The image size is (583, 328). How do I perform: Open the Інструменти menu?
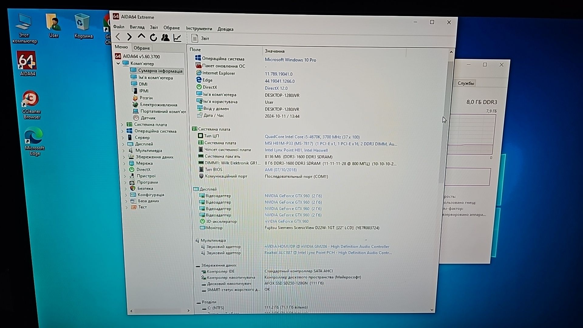199,29
